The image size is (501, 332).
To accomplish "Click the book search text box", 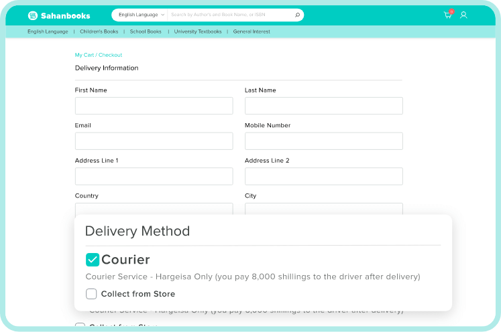I will coord(230,15).
